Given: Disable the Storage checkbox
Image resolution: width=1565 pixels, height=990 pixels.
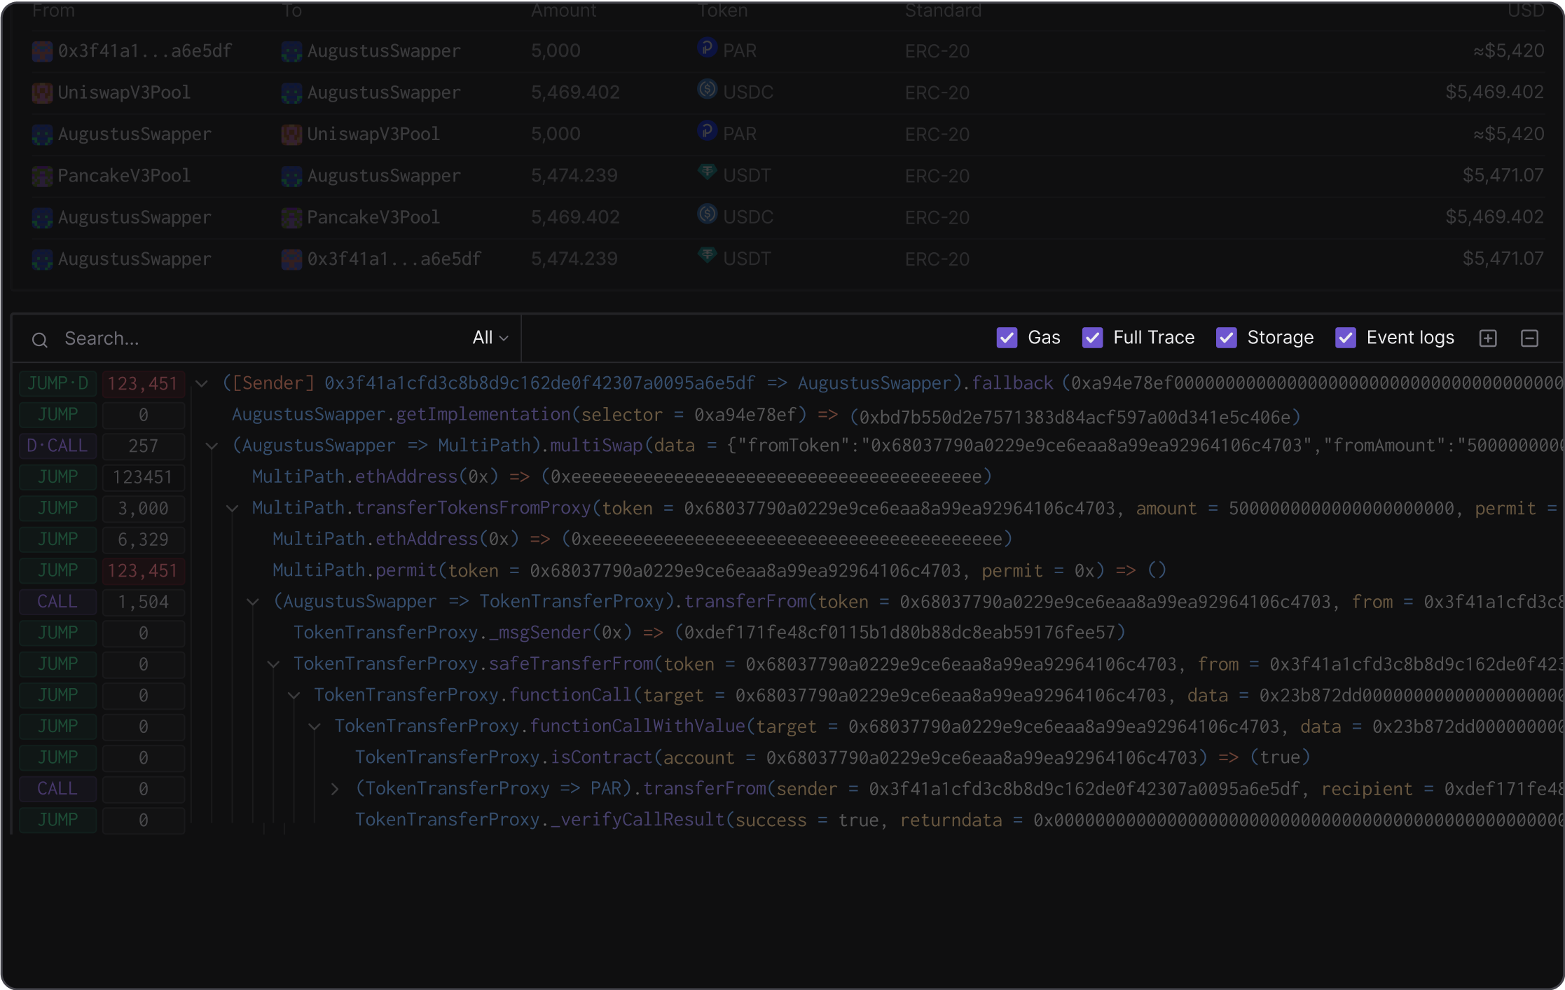Looking at the screenshot, I should coord(1226,338).
